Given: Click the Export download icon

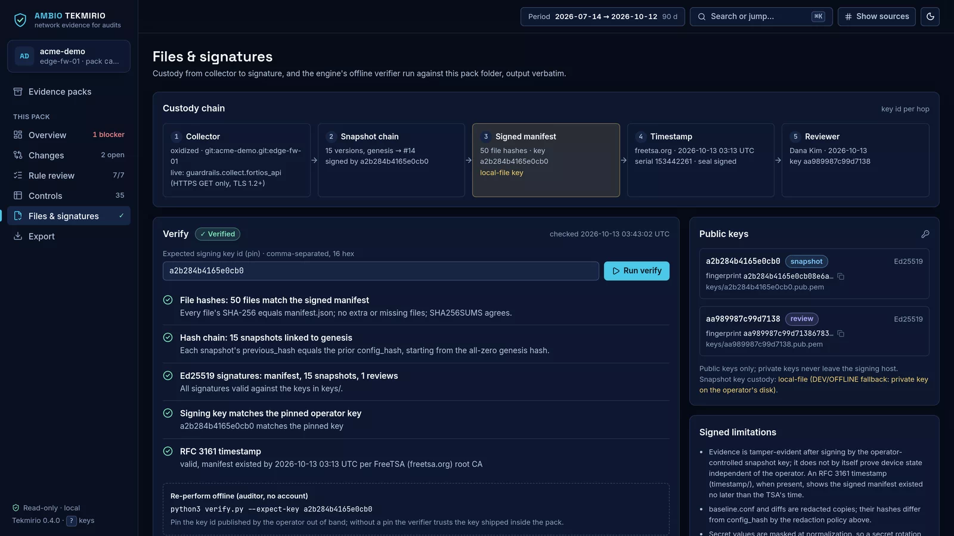Looking at the screenshot, I should [x=18, y=236].
